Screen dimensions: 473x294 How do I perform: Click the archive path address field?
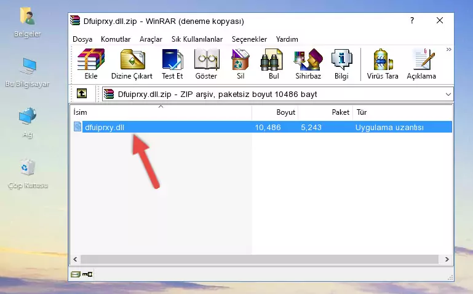[277, 94]
